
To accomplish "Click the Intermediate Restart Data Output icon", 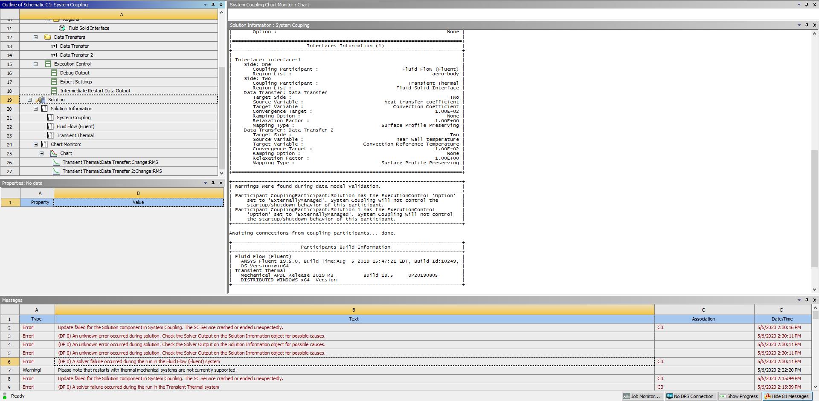I will coord(54,91).
